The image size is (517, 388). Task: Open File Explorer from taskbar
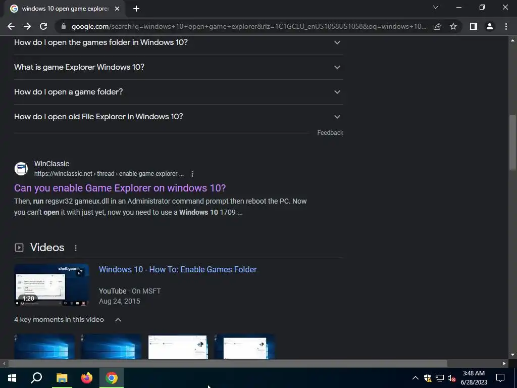[62, 378]
